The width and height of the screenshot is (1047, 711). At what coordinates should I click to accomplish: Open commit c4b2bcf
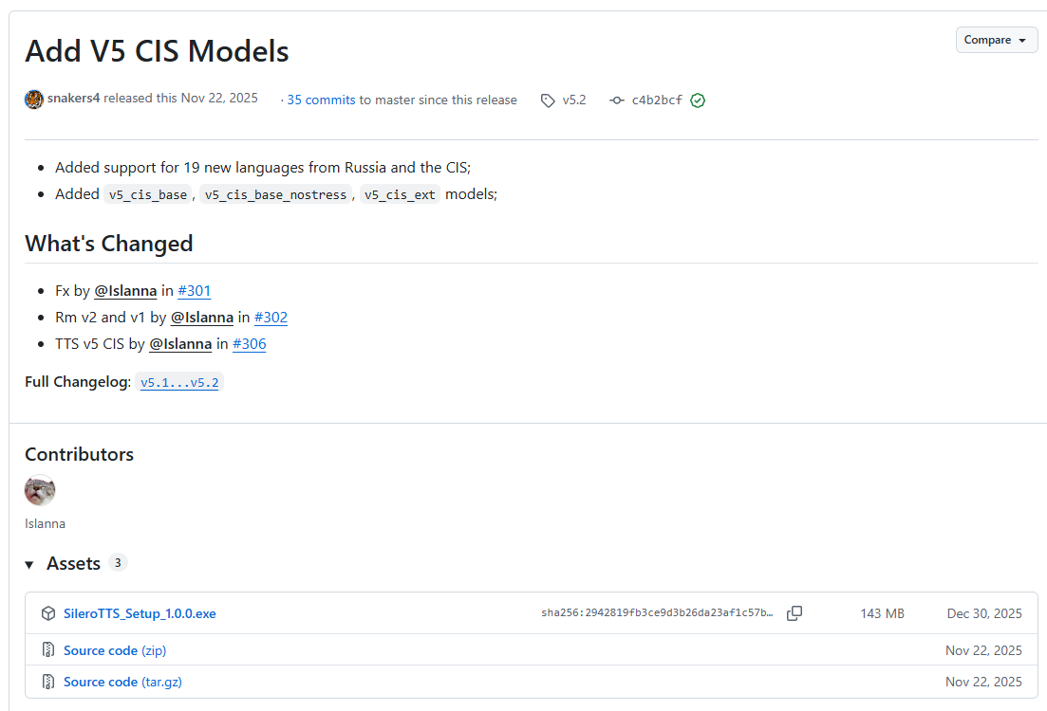pyautogui.click(x=657, y=100)
